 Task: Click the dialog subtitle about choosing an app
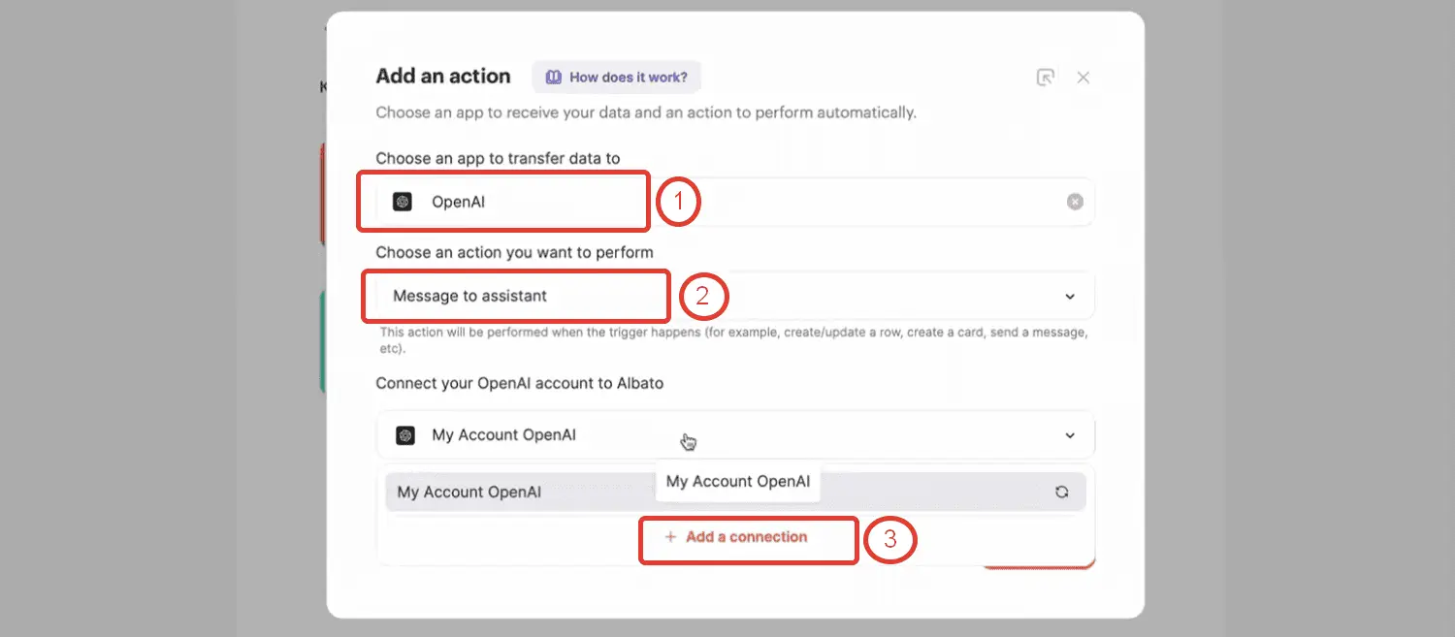coord(646,112)
